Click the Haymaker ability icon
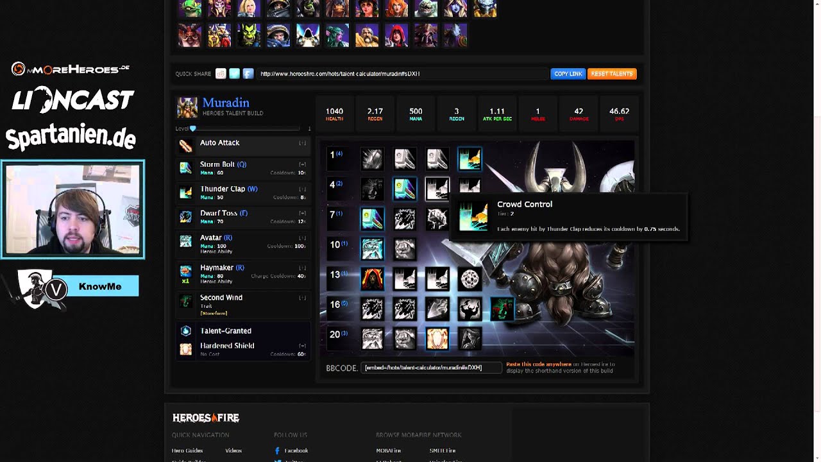 (x=185, y=271)
